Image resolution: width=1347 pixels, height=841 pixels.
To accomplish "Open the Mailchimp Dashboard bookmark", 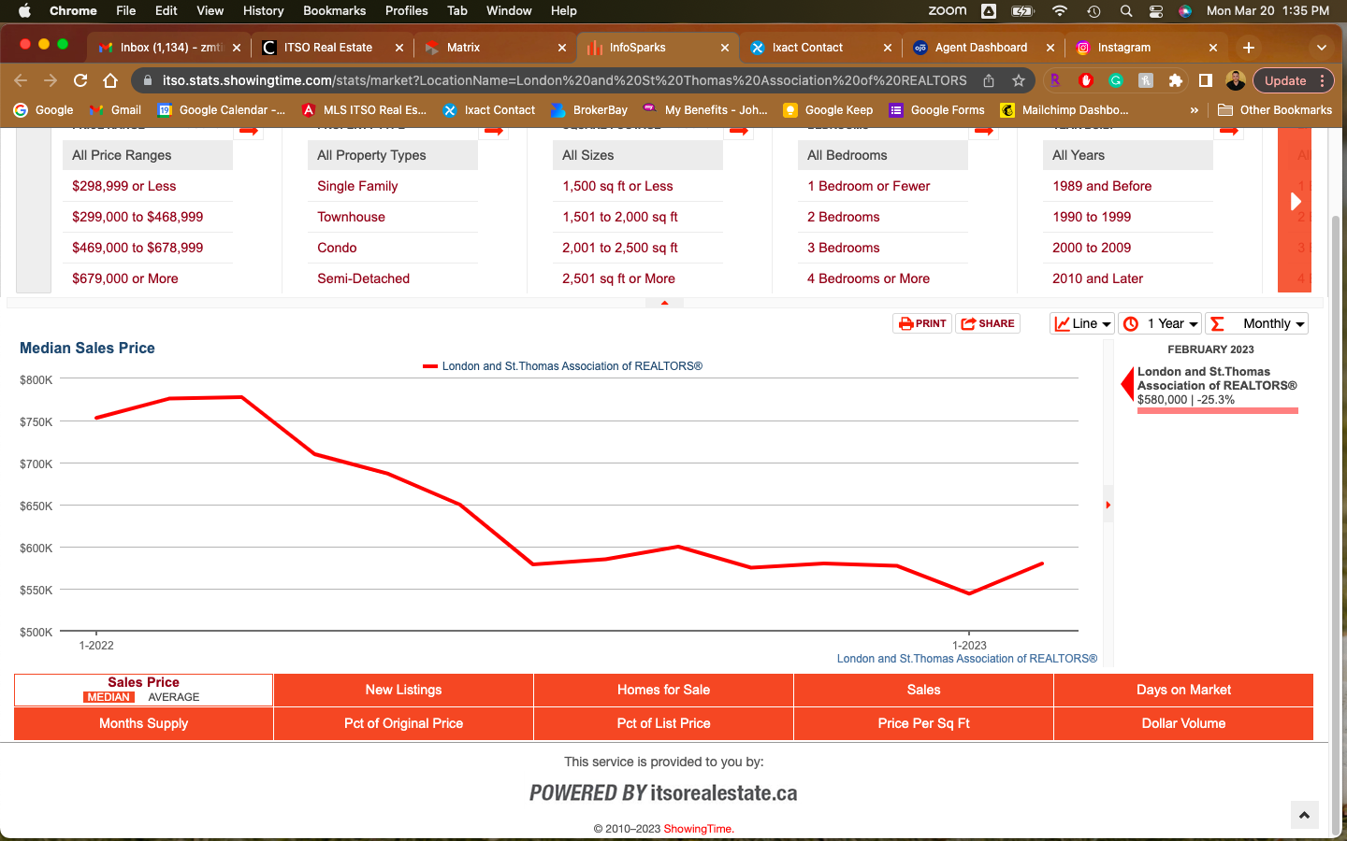I will coord(1065,110).
